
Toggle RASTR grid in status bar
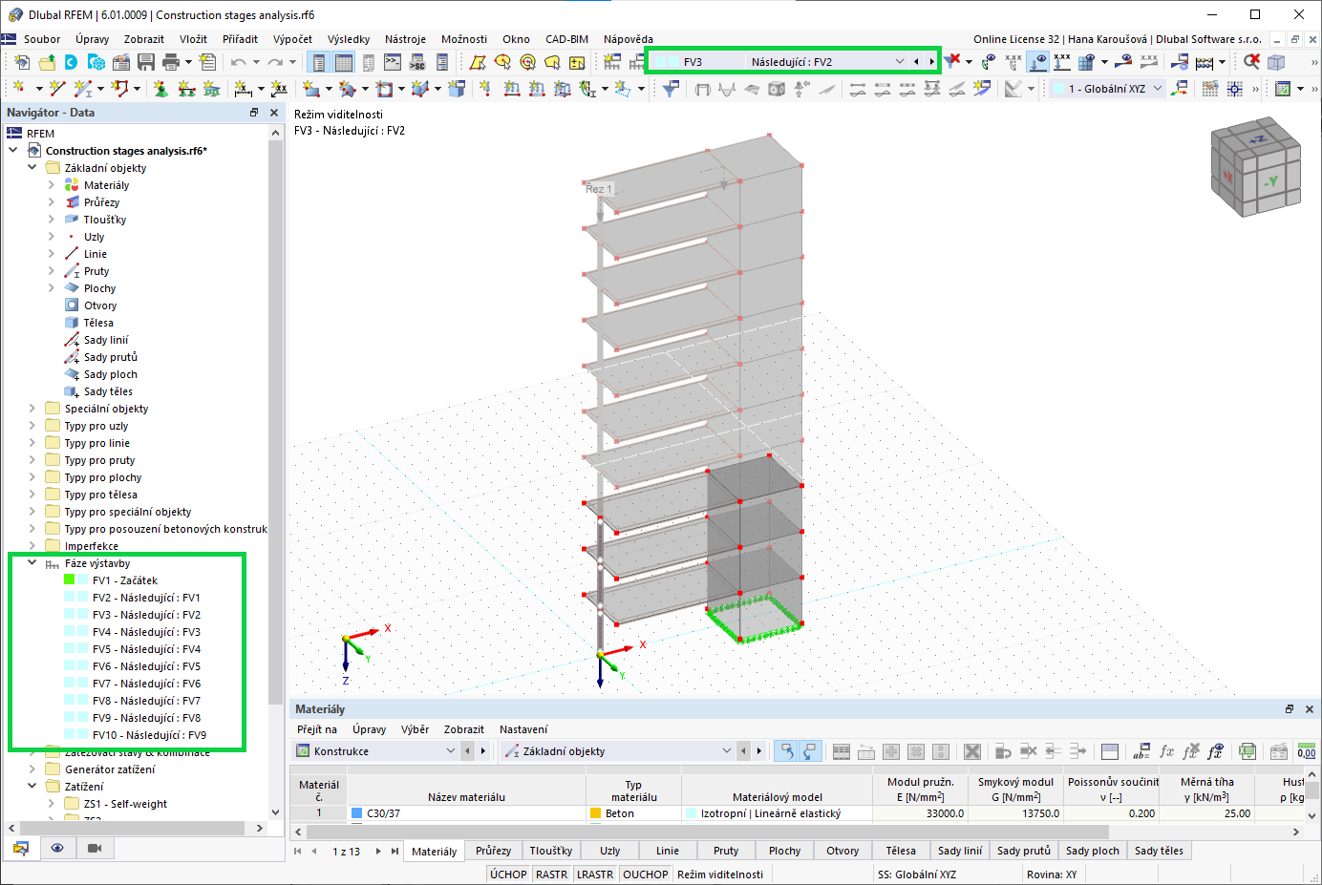551,874
